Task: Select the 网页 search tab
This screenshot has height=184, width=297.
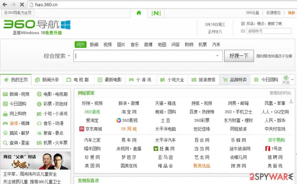Action: pyautogui.click(x=80, y=45)
